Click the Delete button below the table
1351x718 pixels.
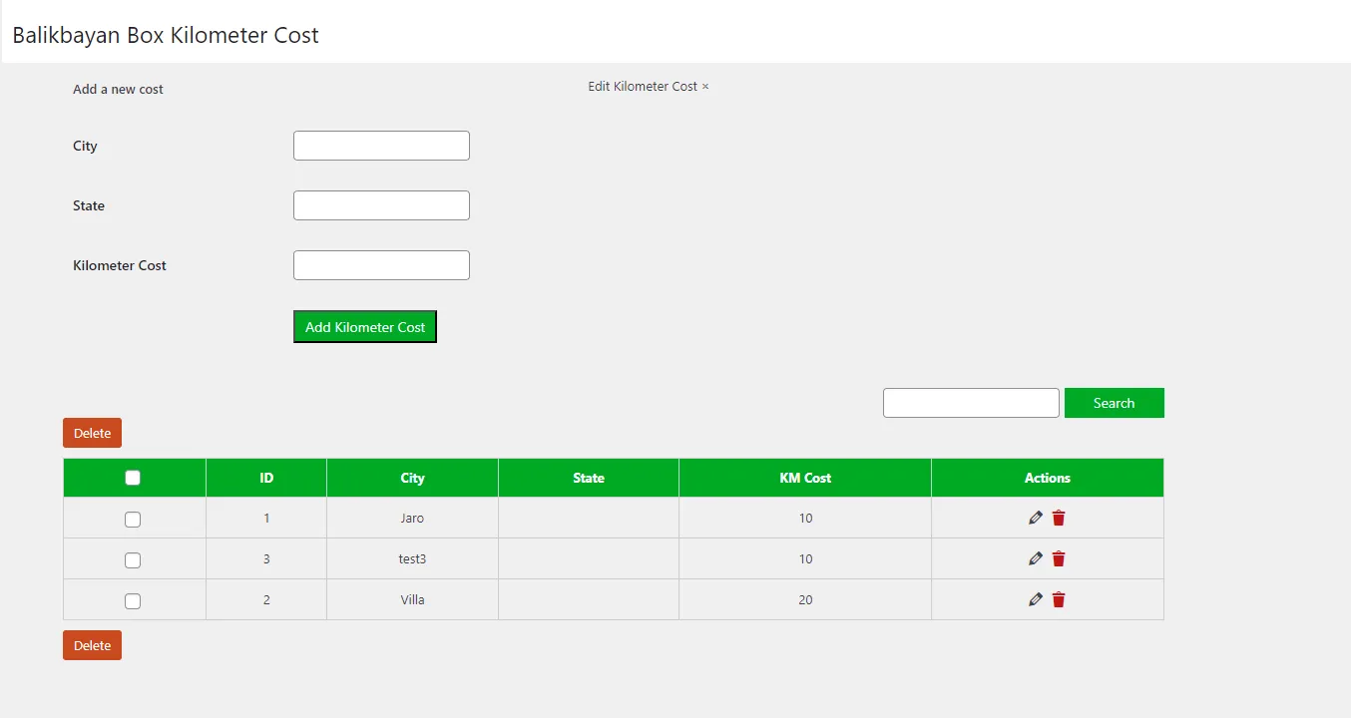coord(92,645)
